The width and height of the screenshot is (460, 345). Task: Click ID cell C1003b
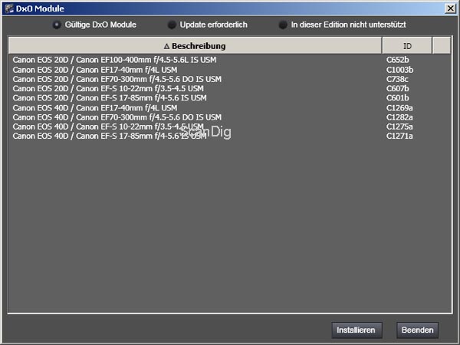(x=399, y=70)
